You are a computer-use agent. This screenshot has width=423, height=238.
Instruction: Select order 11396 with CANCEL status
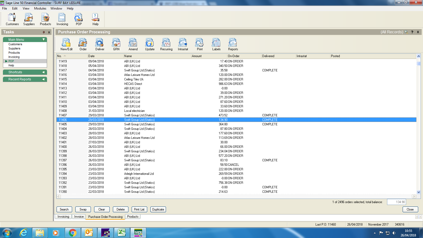click(x=148, y=165)
